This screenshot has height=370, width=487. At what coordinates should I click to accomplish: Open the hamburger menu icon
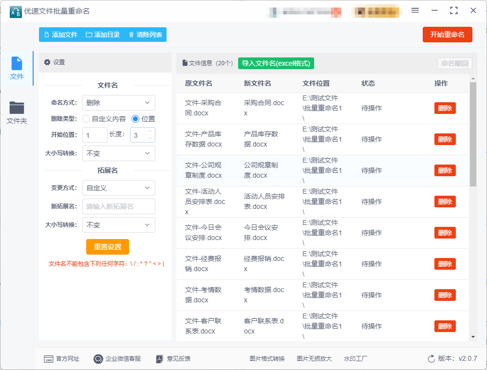pyautogui.click(x=415, y=11)
